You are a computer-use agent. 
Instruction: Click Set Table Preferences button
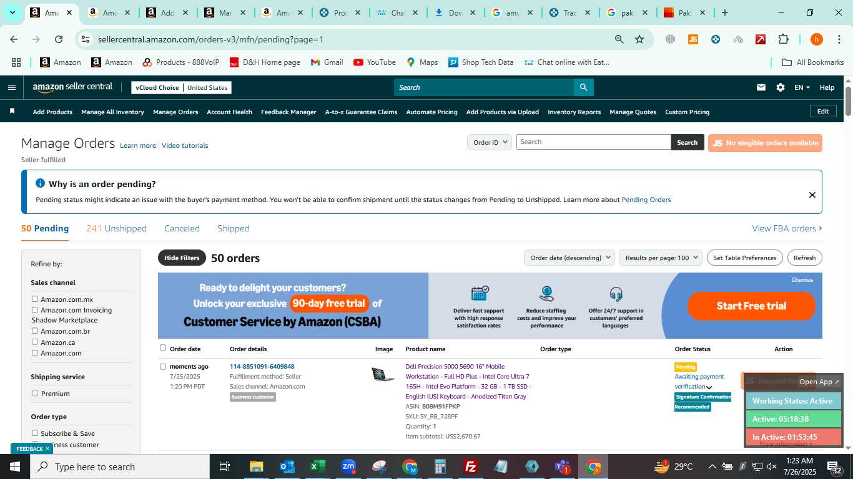744,258
